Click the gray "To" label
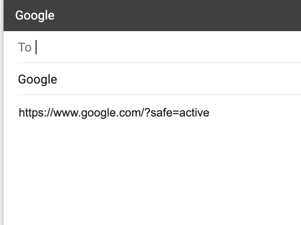Image resolution: width=301 pixels, height=225 pixels. 24,47
